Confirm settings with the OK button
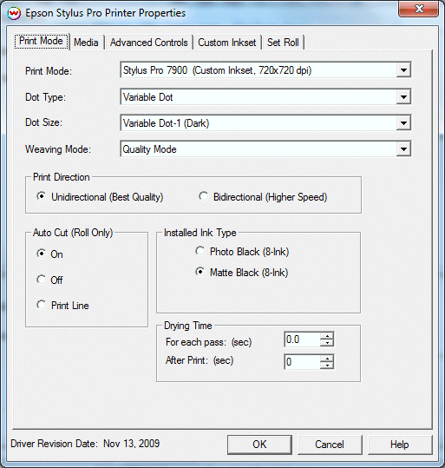Viewport: 445px width, 468px height. pos(259,445)
